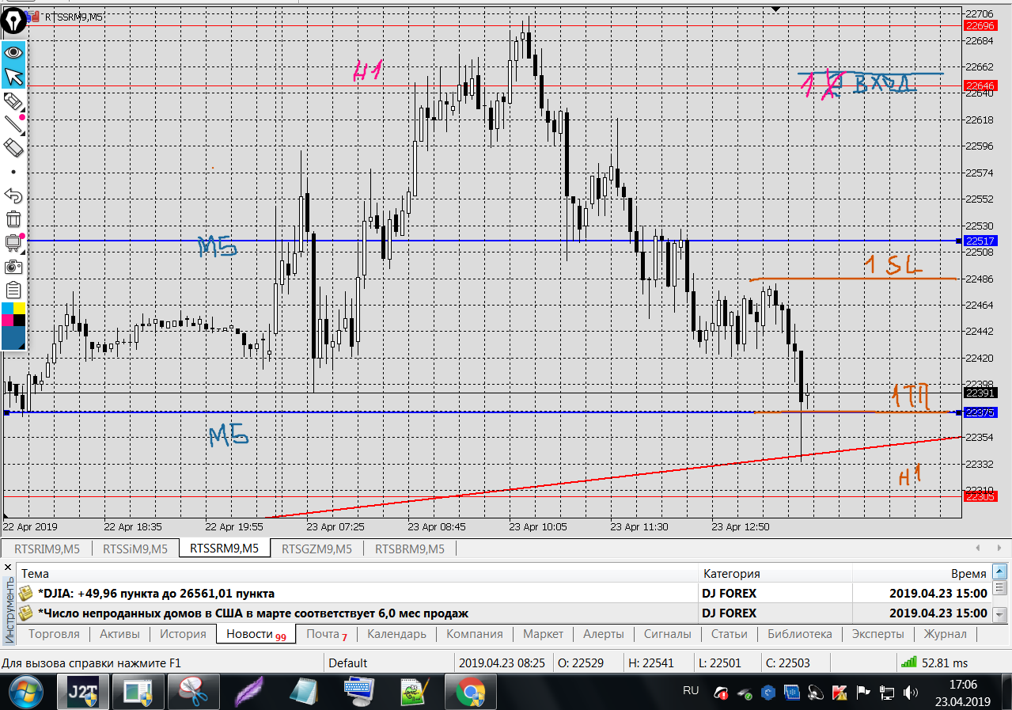Click the chart shift triangle marker at top

click(x=776, y=8)
